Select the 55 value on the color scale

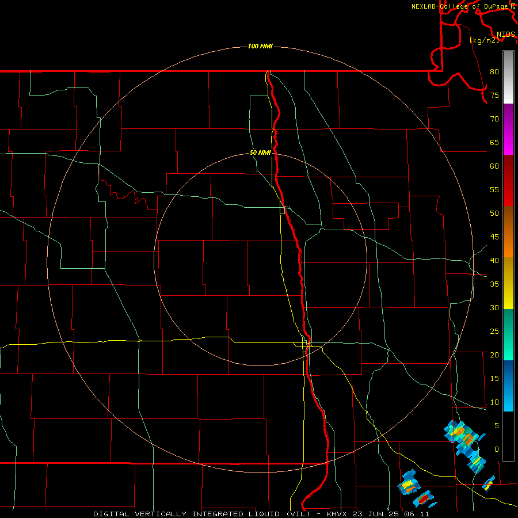click(494, 190)
